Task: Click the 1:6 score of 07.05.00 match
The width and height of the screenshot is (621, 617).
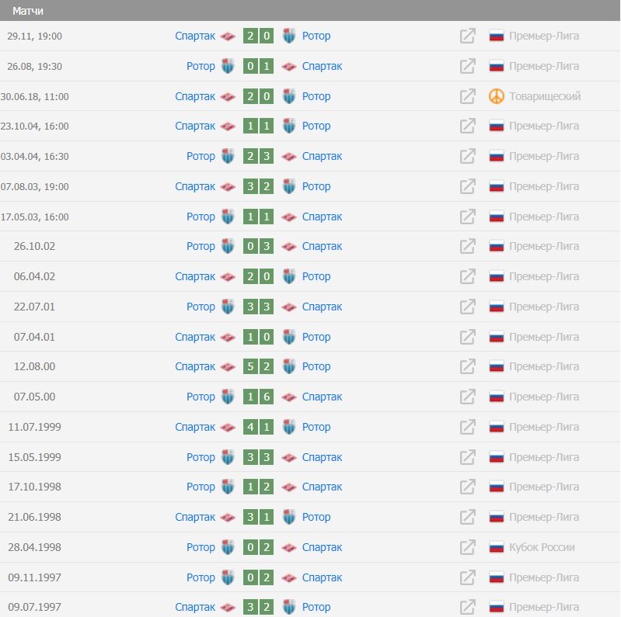Action: point(258,397)
